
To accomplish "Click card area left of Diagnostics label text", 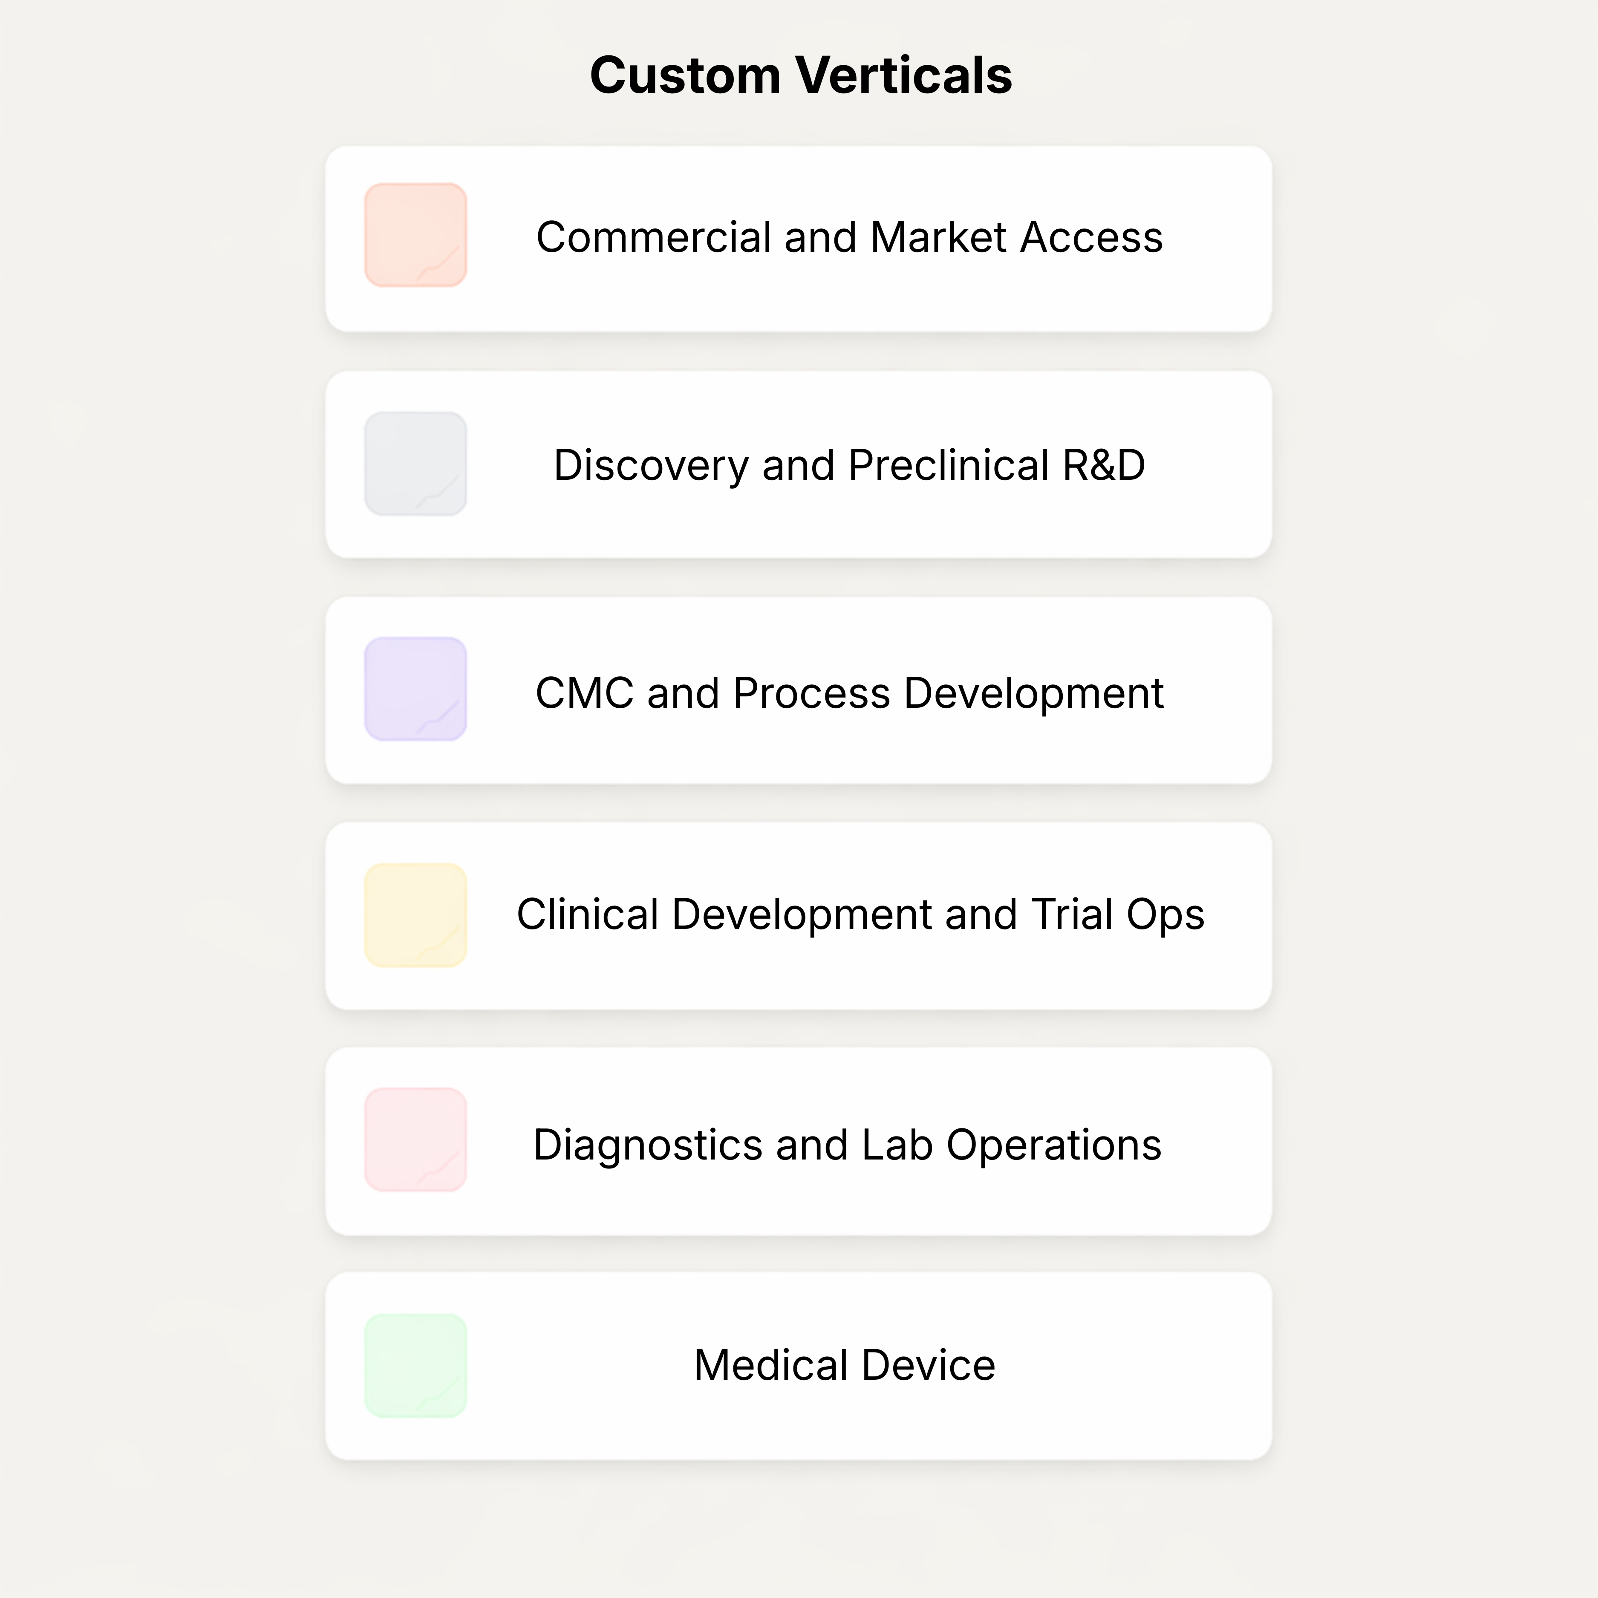I will (499, 1145).
